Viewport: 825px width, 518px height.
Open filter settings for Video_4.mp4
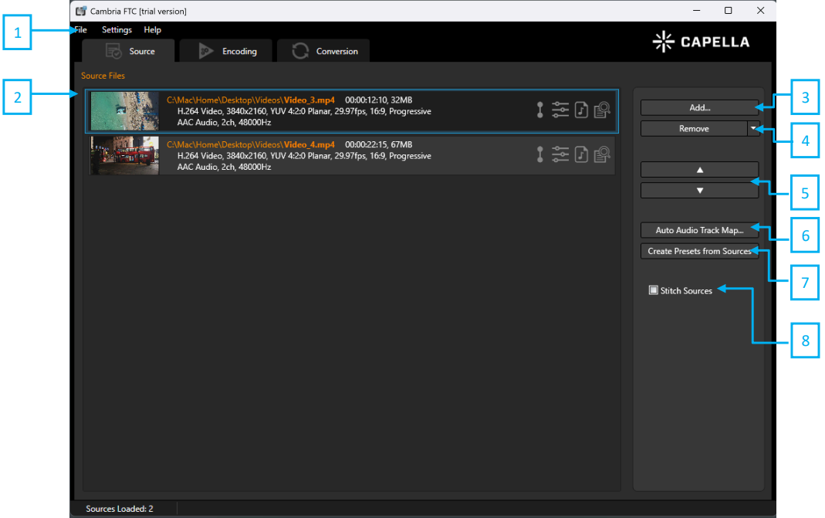coord(560,154)
